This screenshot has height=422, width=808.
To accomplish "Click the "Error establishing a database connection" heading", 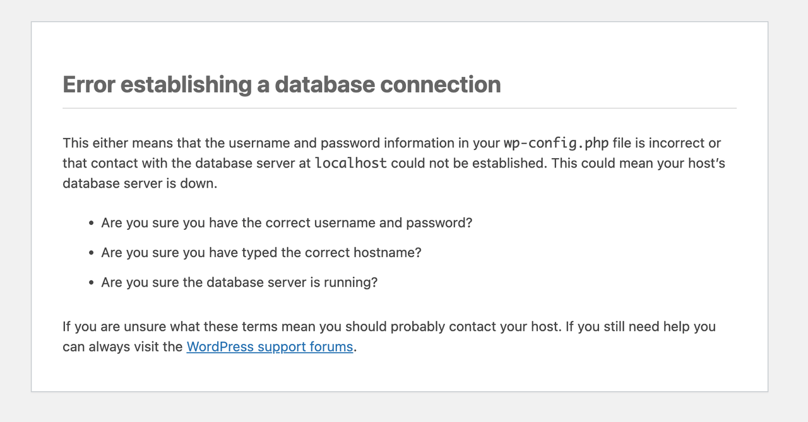I will [282, 84].
